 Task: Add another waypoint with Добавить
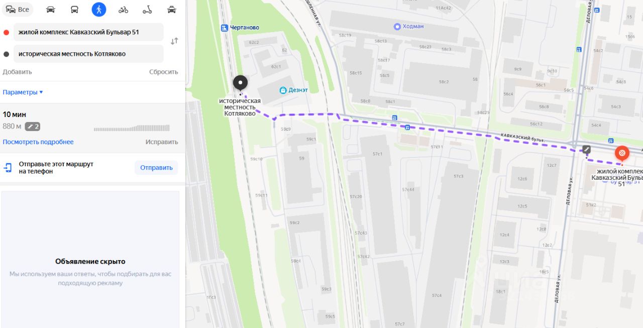coord(17,72)
